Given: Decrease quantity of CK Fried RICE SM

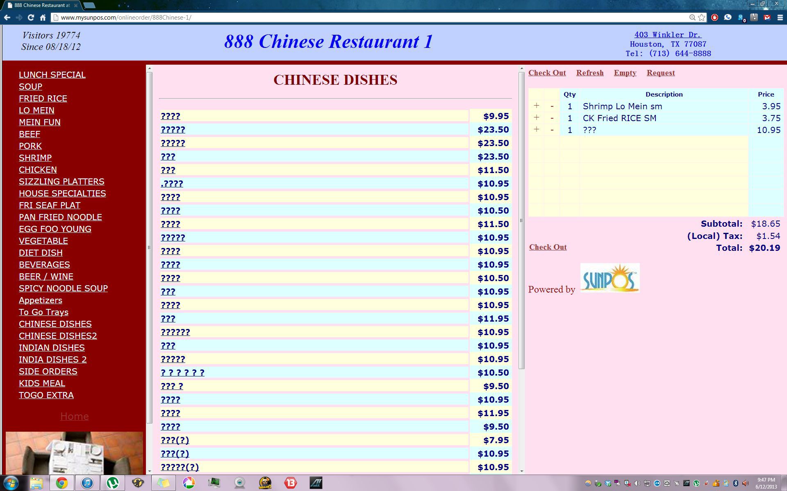Looking at the screenshot, I should (552, 118).
